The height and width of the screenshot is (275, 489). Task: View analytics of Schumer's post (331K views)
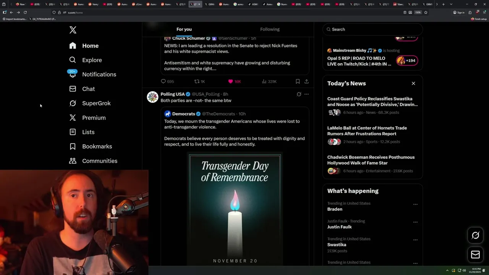point(269,81)
